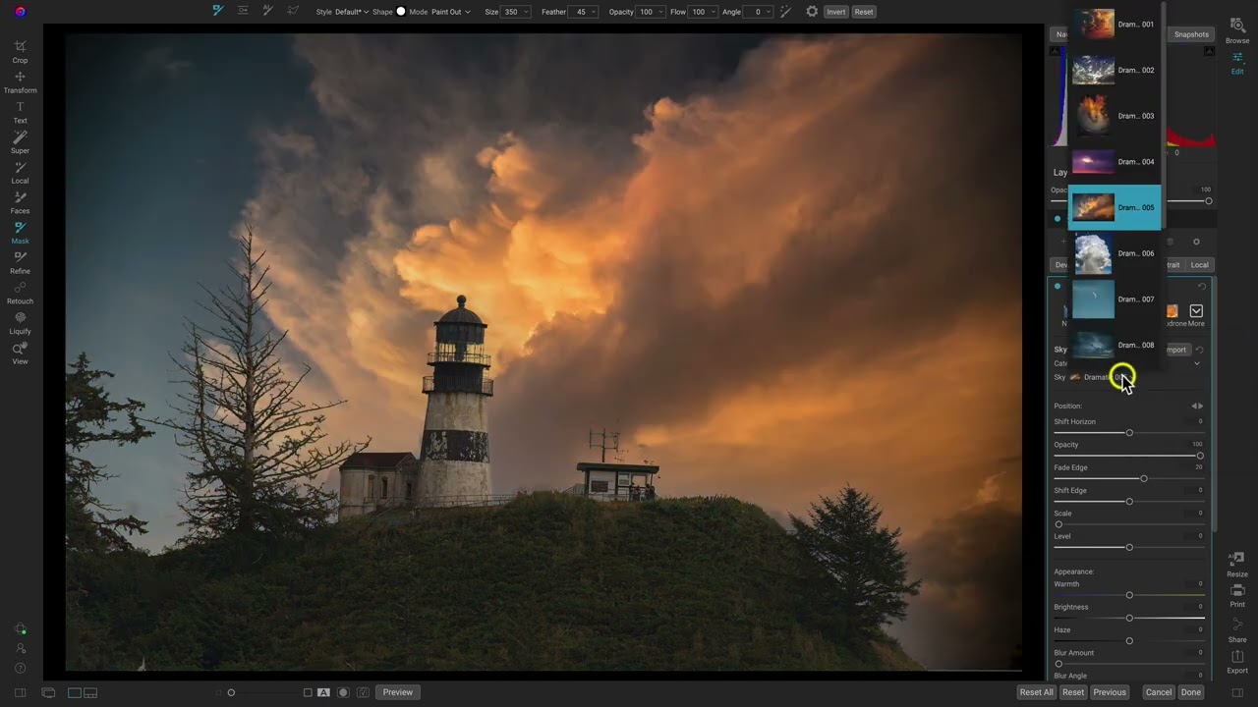Expand the sky Category dropdown arrow
This screenshot has width=1258, height=707.
click(1196, 364)
